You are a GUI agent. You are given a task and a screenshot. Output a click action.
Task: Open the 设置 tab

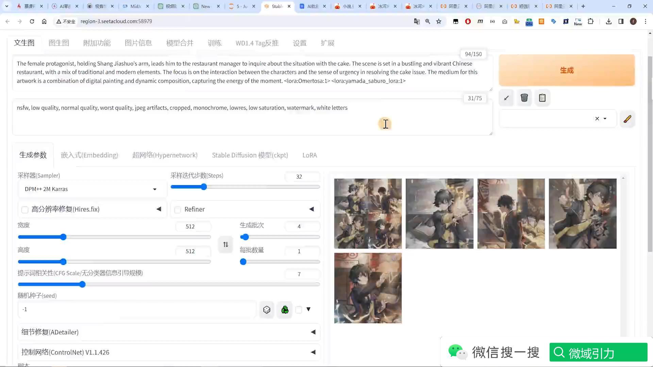point(300,43)
